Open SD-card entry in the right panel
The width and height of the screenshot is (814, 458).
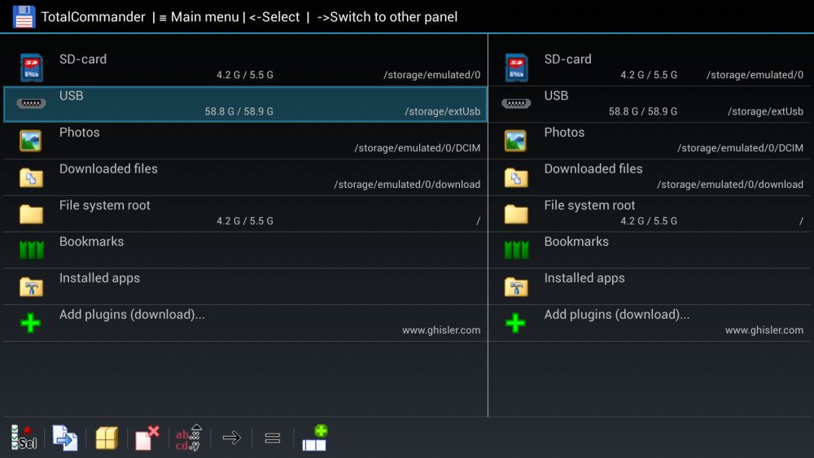650,68
